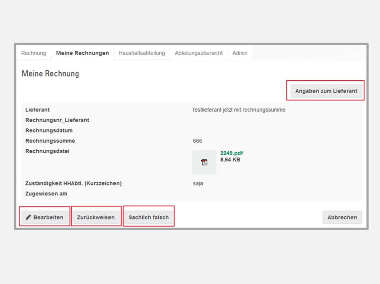Select the Rechnungssumme value 666

point(197,141)
